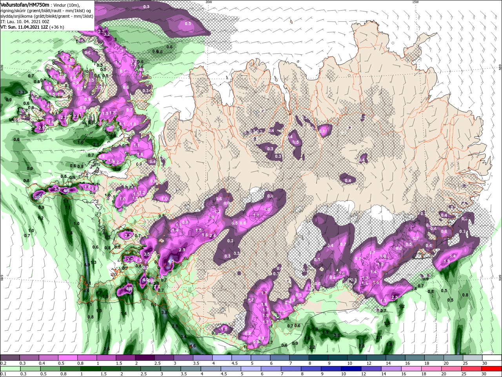The height and width of the screenshot is (377, 502).
Task: Click the 15W longitude label
Action: [x=415, y=2]
